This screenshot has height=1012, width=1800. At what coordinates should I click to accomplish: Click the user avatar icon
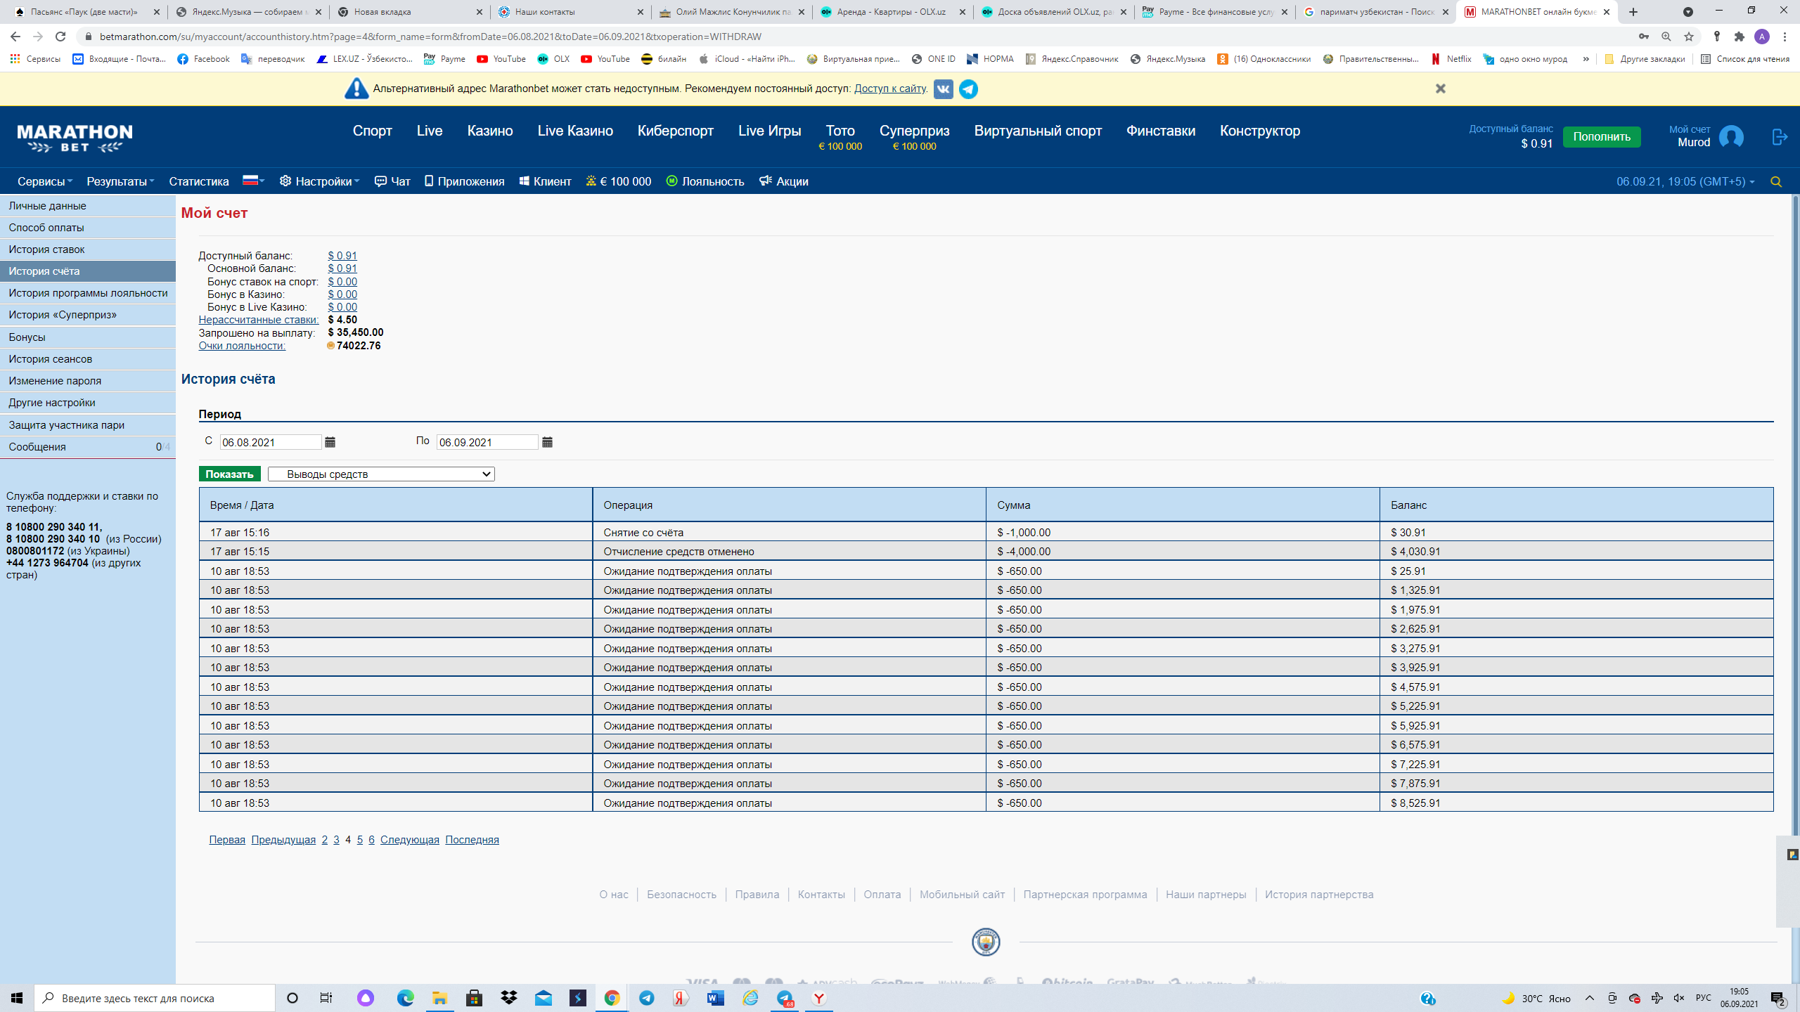pyautogui.click(x=1731, y=137)
